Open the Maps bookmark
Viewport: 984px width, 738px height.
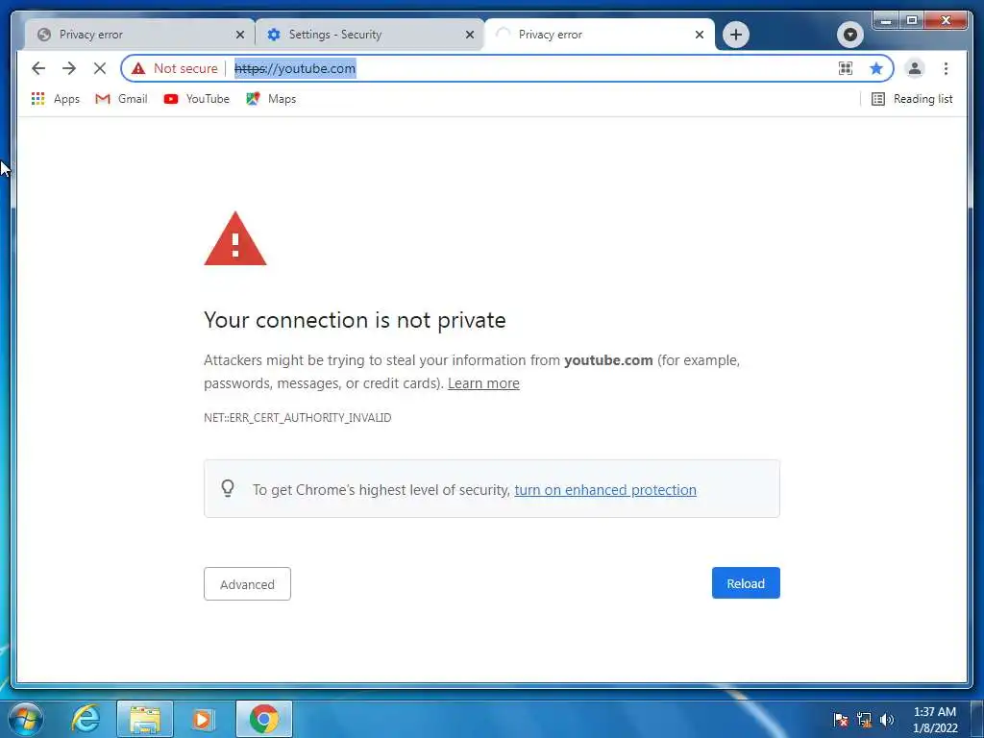(271, 99)
